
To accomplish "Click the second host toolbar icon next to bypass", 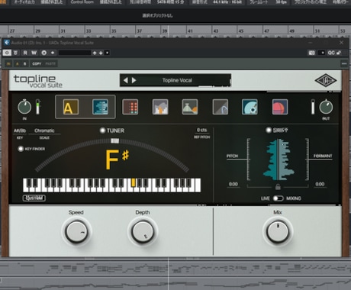I will [x=15, y=53].
